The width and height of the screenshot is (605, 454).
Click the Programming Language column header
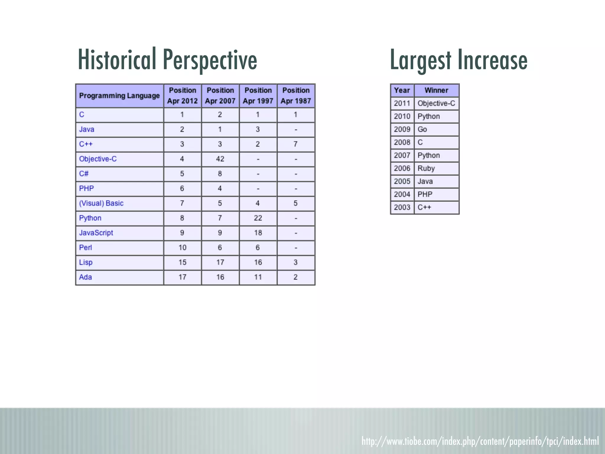120,96
